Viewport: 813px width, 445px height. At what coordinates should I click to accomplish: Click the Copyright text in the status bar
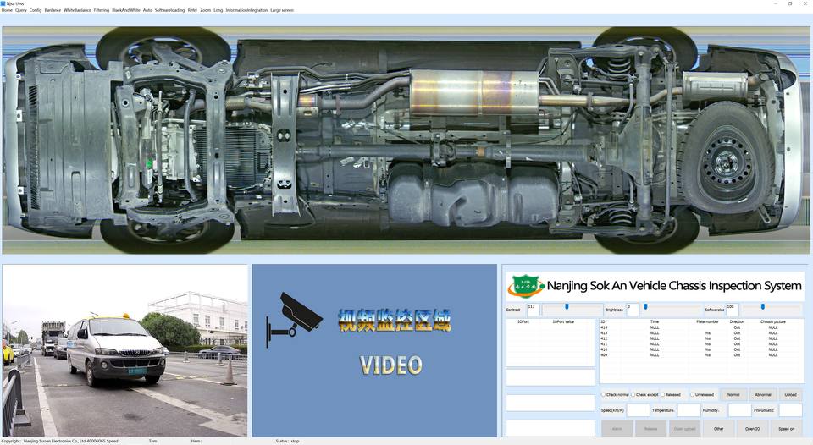53,442
